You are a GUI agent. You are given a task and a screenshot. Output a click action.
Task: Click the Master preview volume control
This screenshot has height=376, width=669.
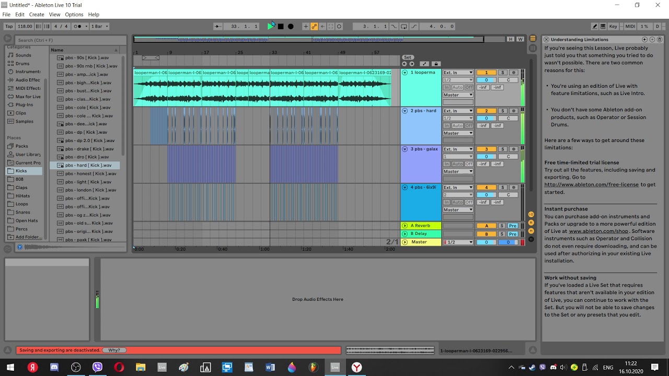click(x=508, y=242)
